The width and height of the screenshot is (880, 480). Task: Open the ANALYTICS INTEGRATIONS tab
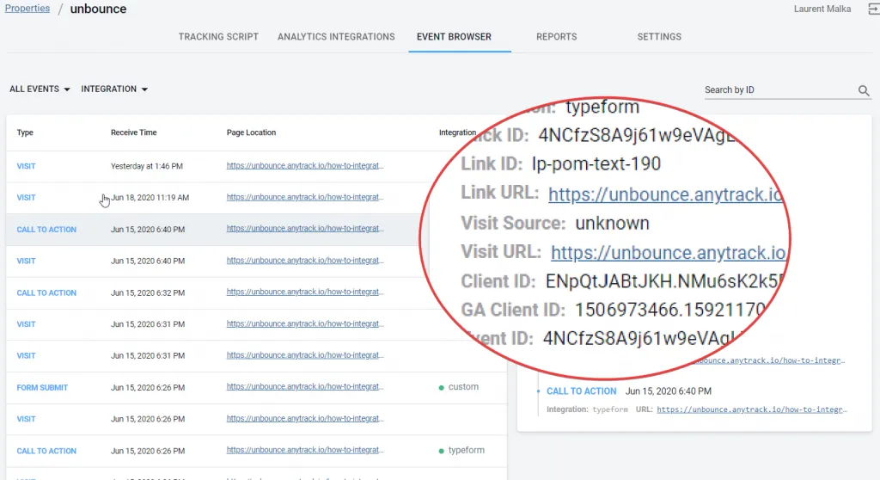click(336, 36)
